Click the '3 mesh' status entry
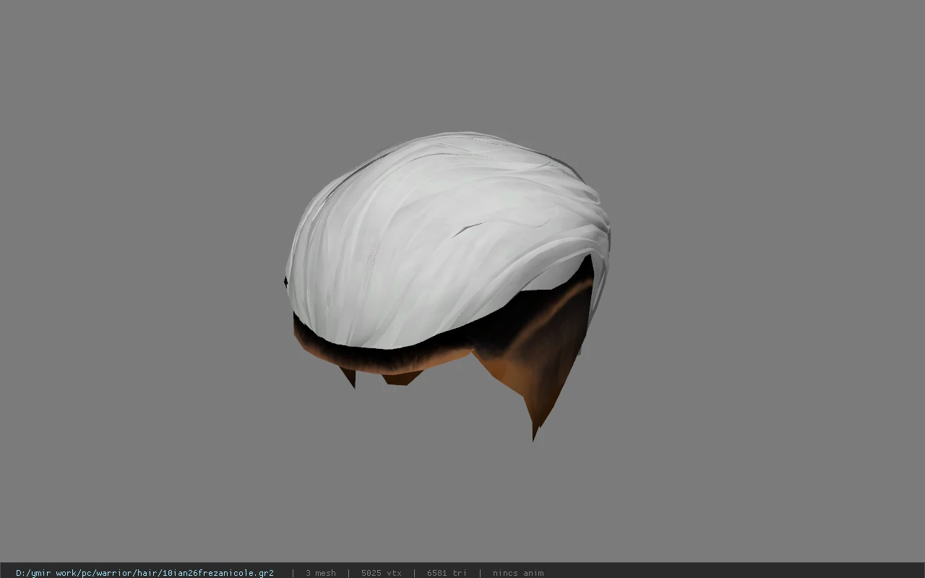 [x=321, y=573]
